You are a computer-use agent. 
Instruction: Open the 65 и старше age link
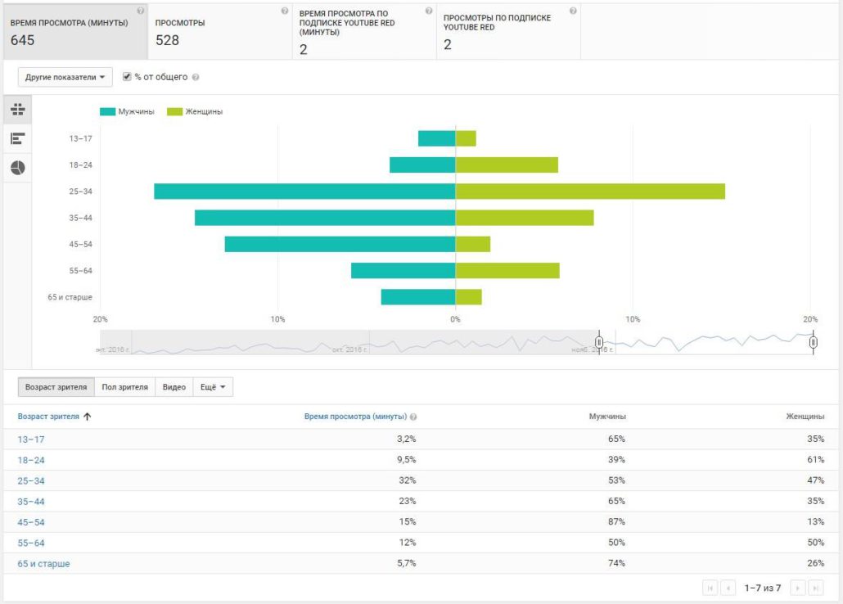[43, 564]
